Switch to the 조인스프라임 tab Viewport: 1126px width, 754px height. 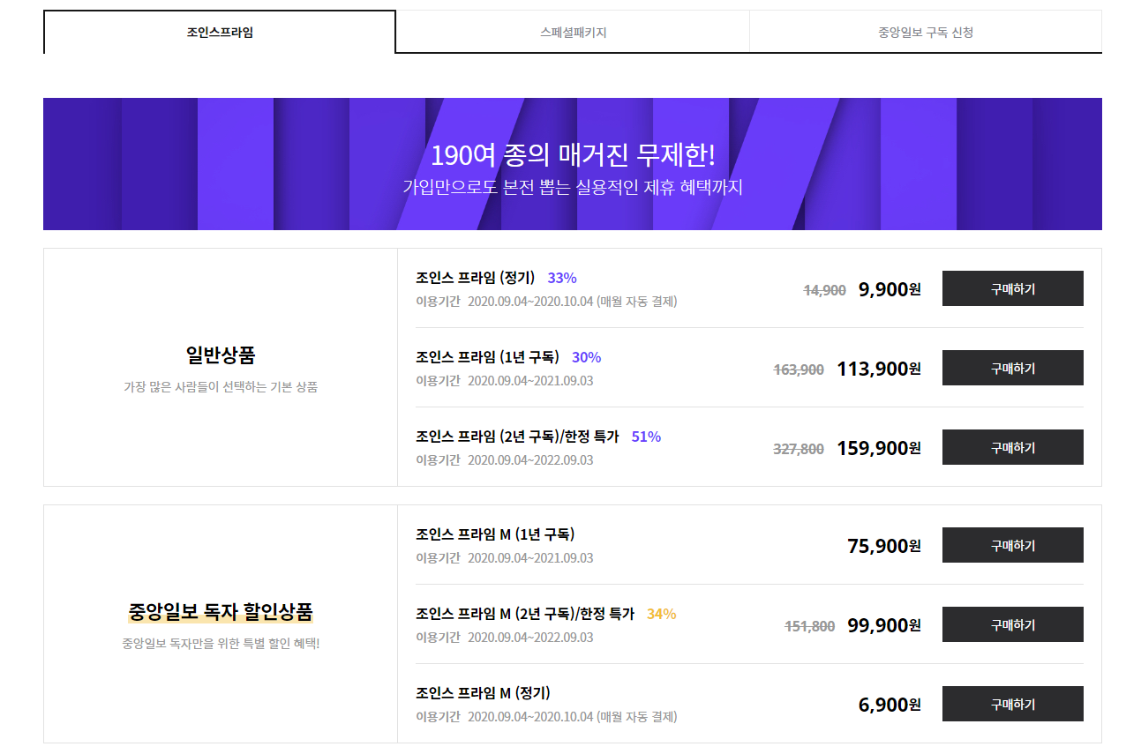coord(220,32)
